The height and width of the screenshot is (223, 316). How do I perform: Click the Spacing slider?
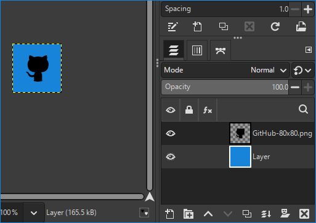tap(225, 9)
